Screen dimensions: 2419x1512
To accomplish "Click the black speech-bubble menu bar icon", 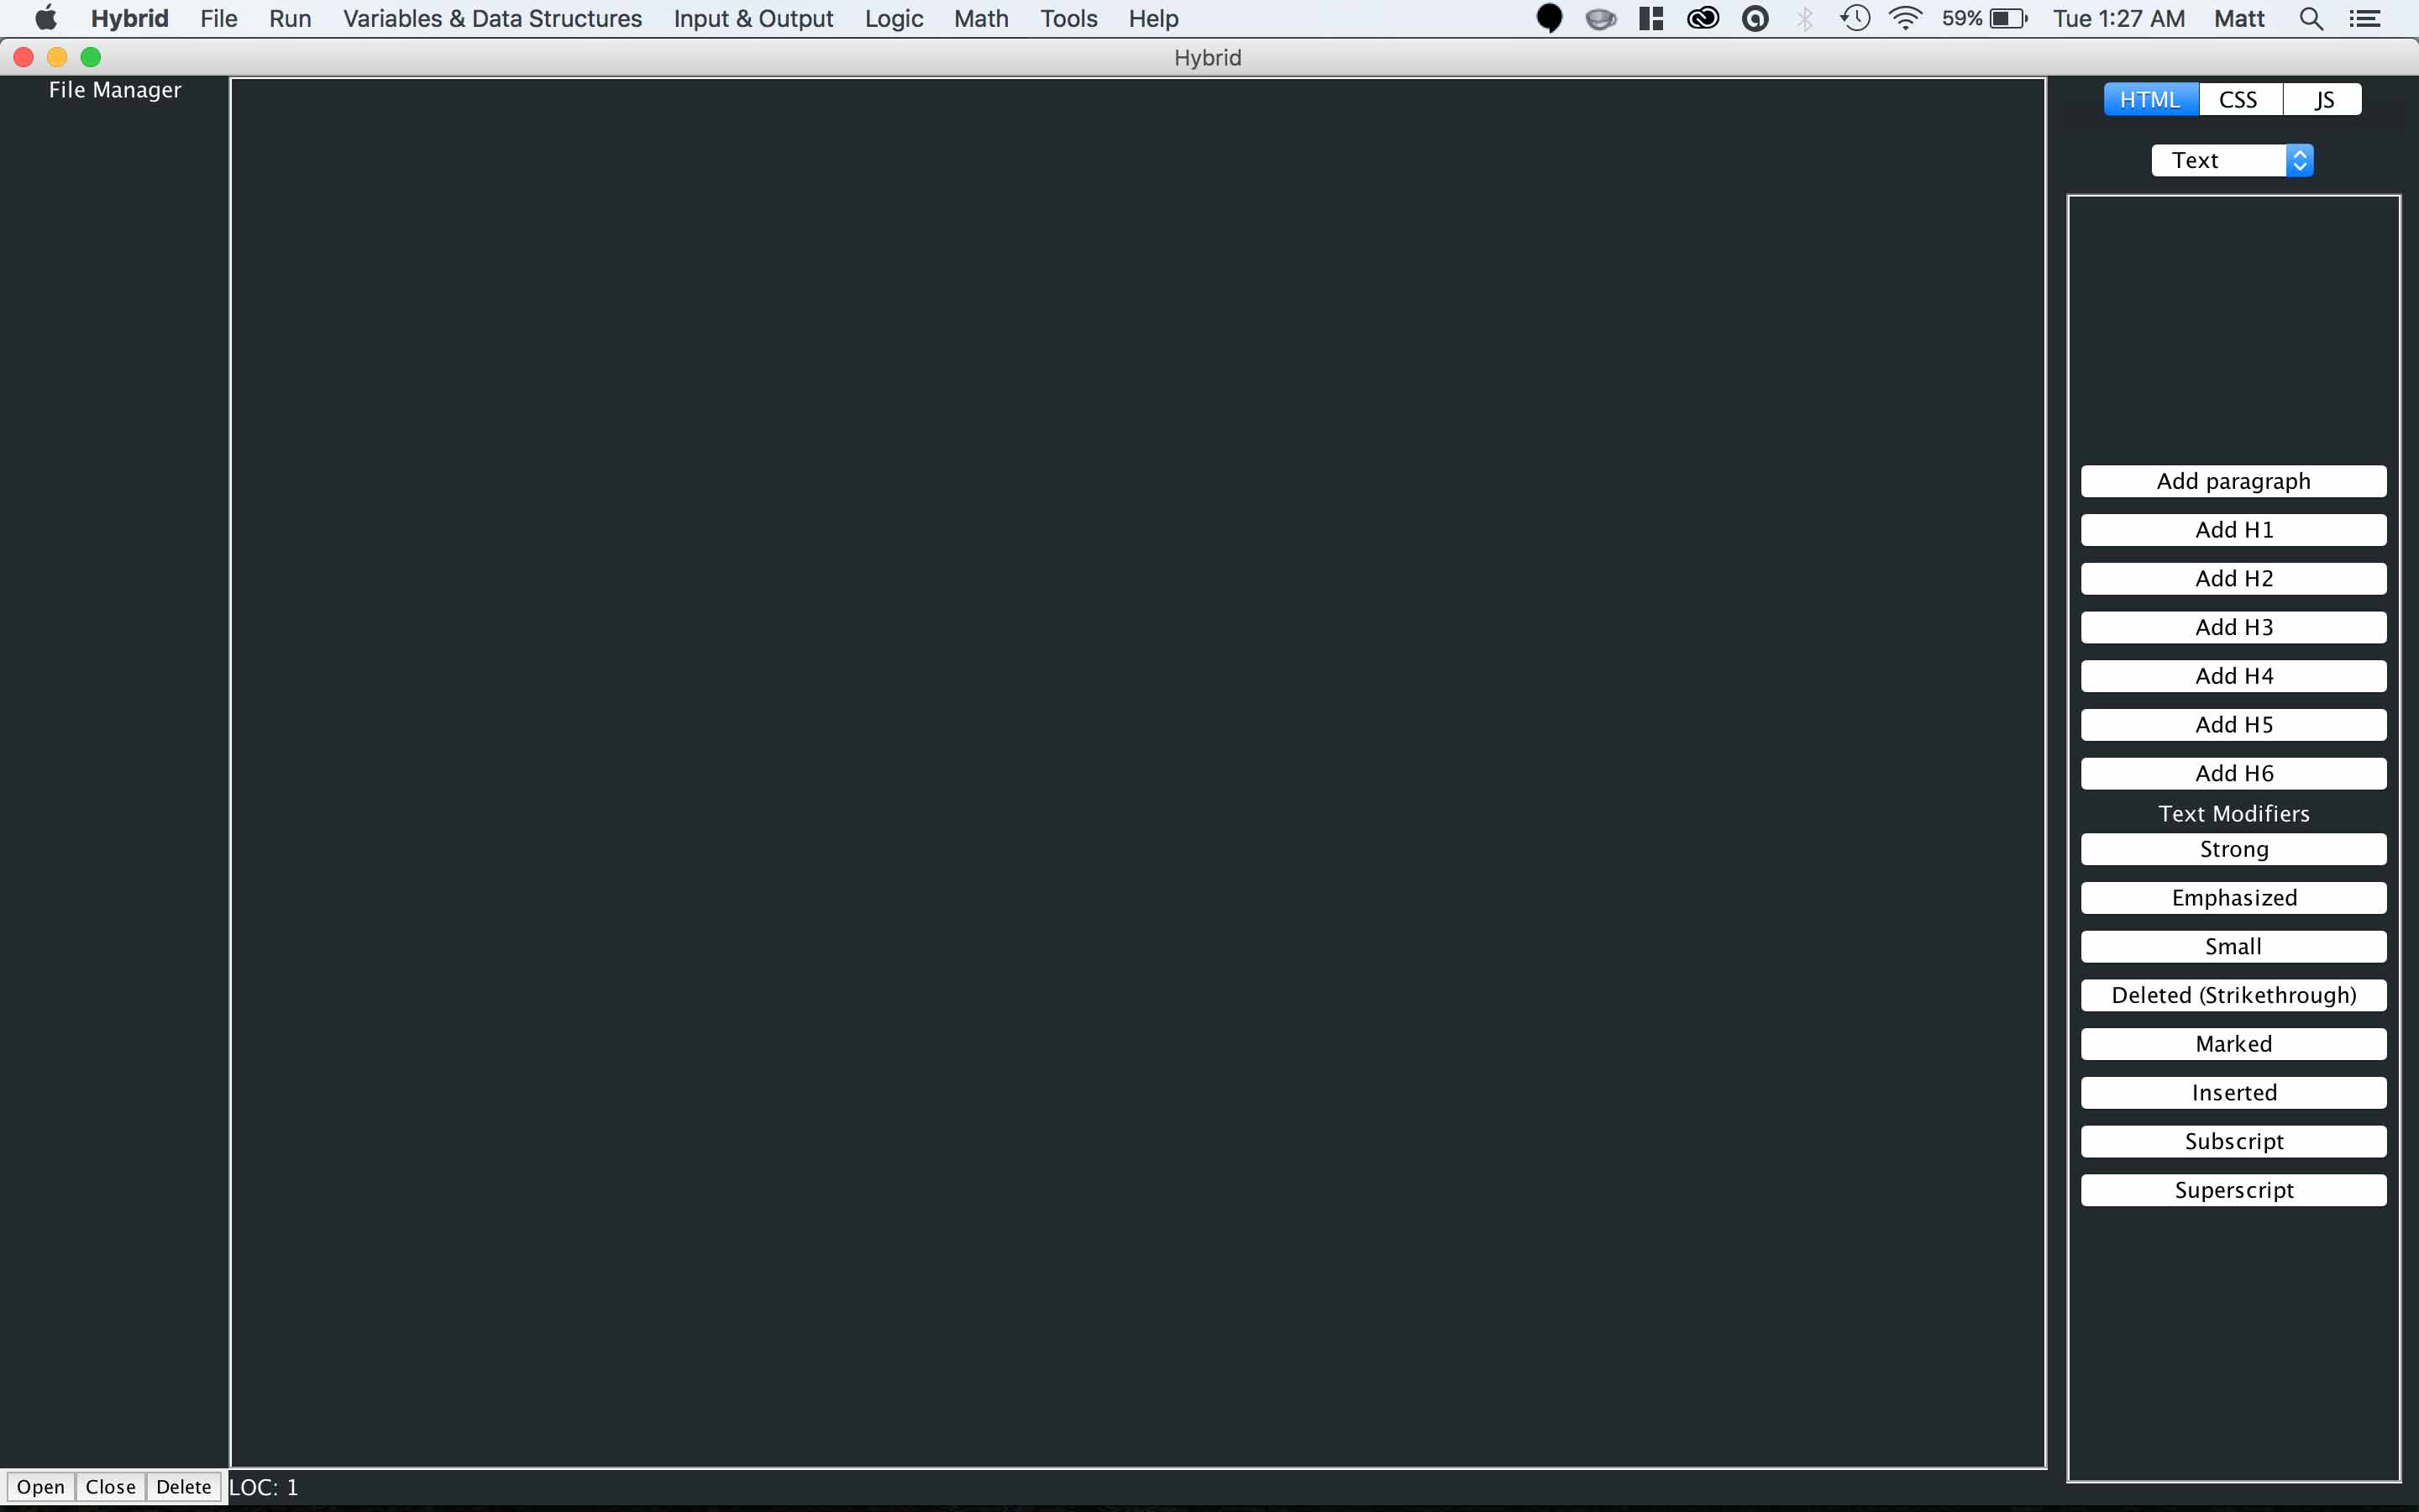I will tap(1550, 18).
